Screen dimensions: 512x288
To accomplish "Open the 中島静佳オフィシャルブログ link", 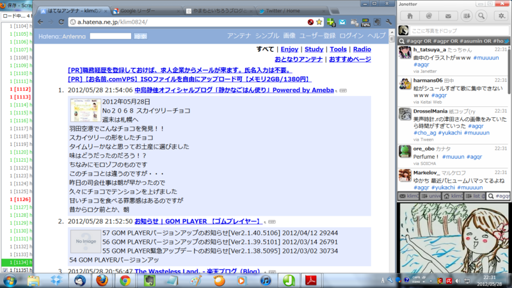I will tap(234, 90).
